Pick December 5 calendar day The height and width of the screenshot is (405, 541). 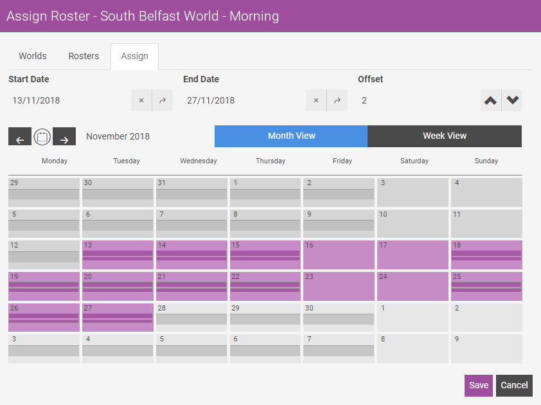click(x=191, y=348)
